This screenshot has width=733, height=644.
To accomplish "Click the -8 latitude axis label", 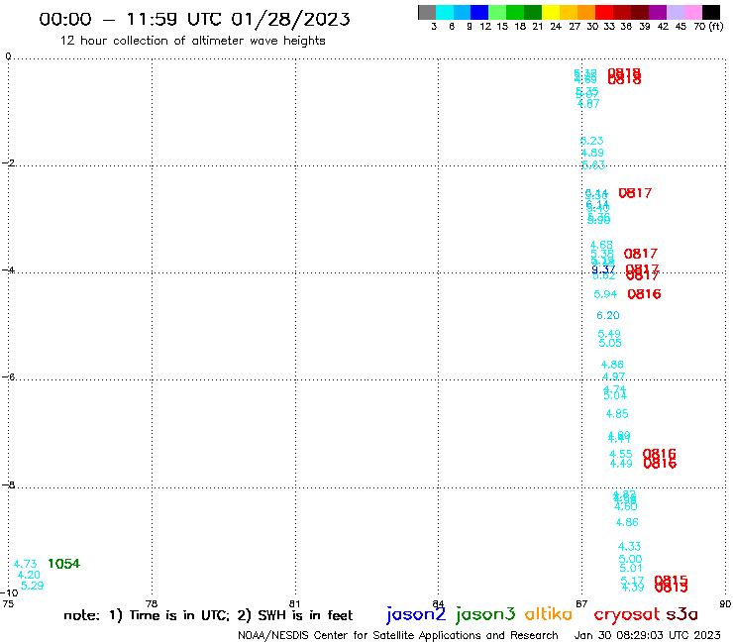I will pyautogui.click(x=8, y=485).
